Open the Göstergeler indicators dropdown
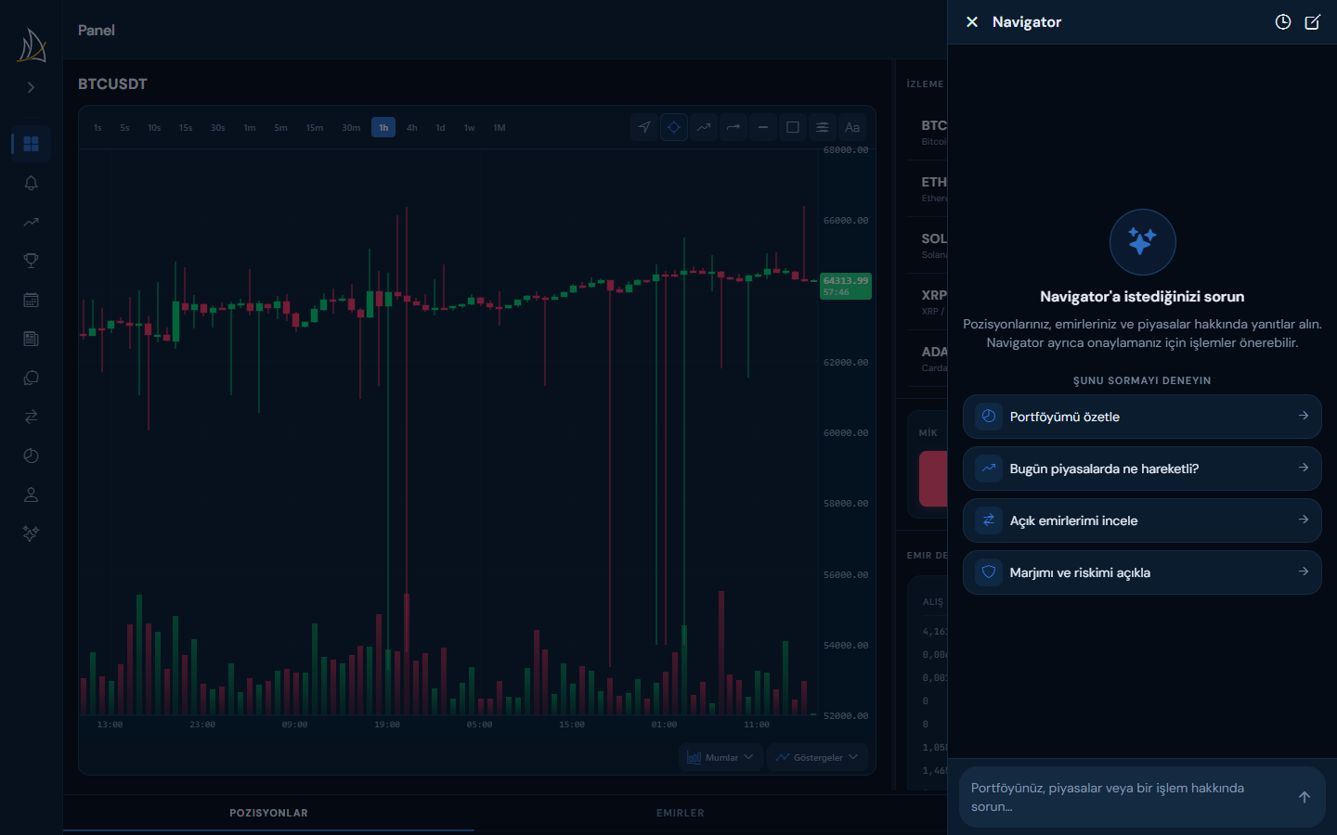The height and width of the screenshot is (835, 1337). [x=818, y=757]
